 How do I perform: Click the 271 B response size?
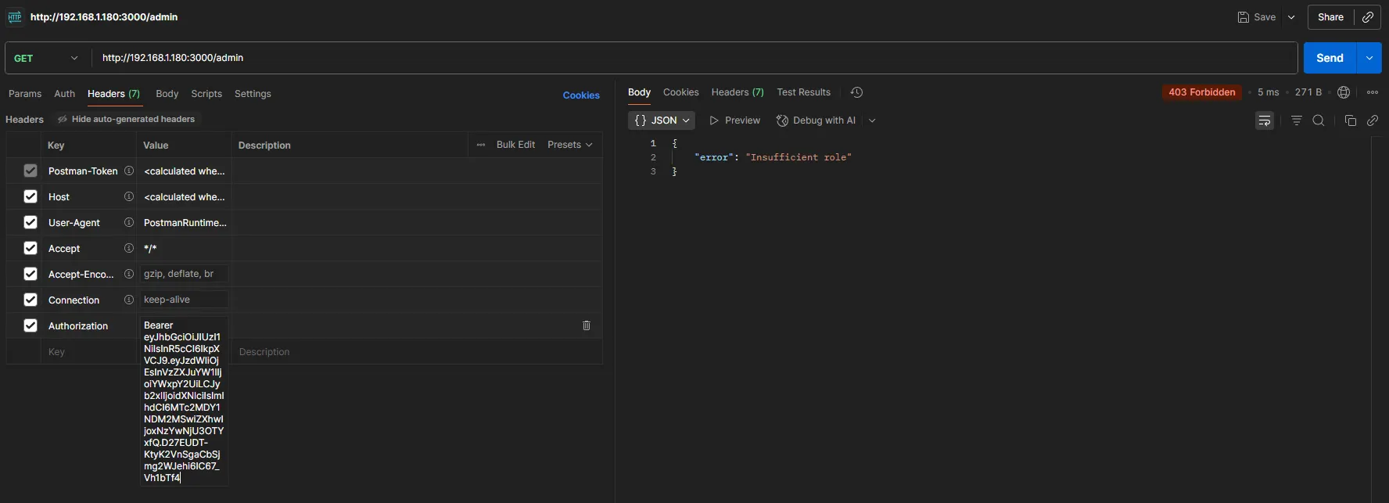point(1308,92)
